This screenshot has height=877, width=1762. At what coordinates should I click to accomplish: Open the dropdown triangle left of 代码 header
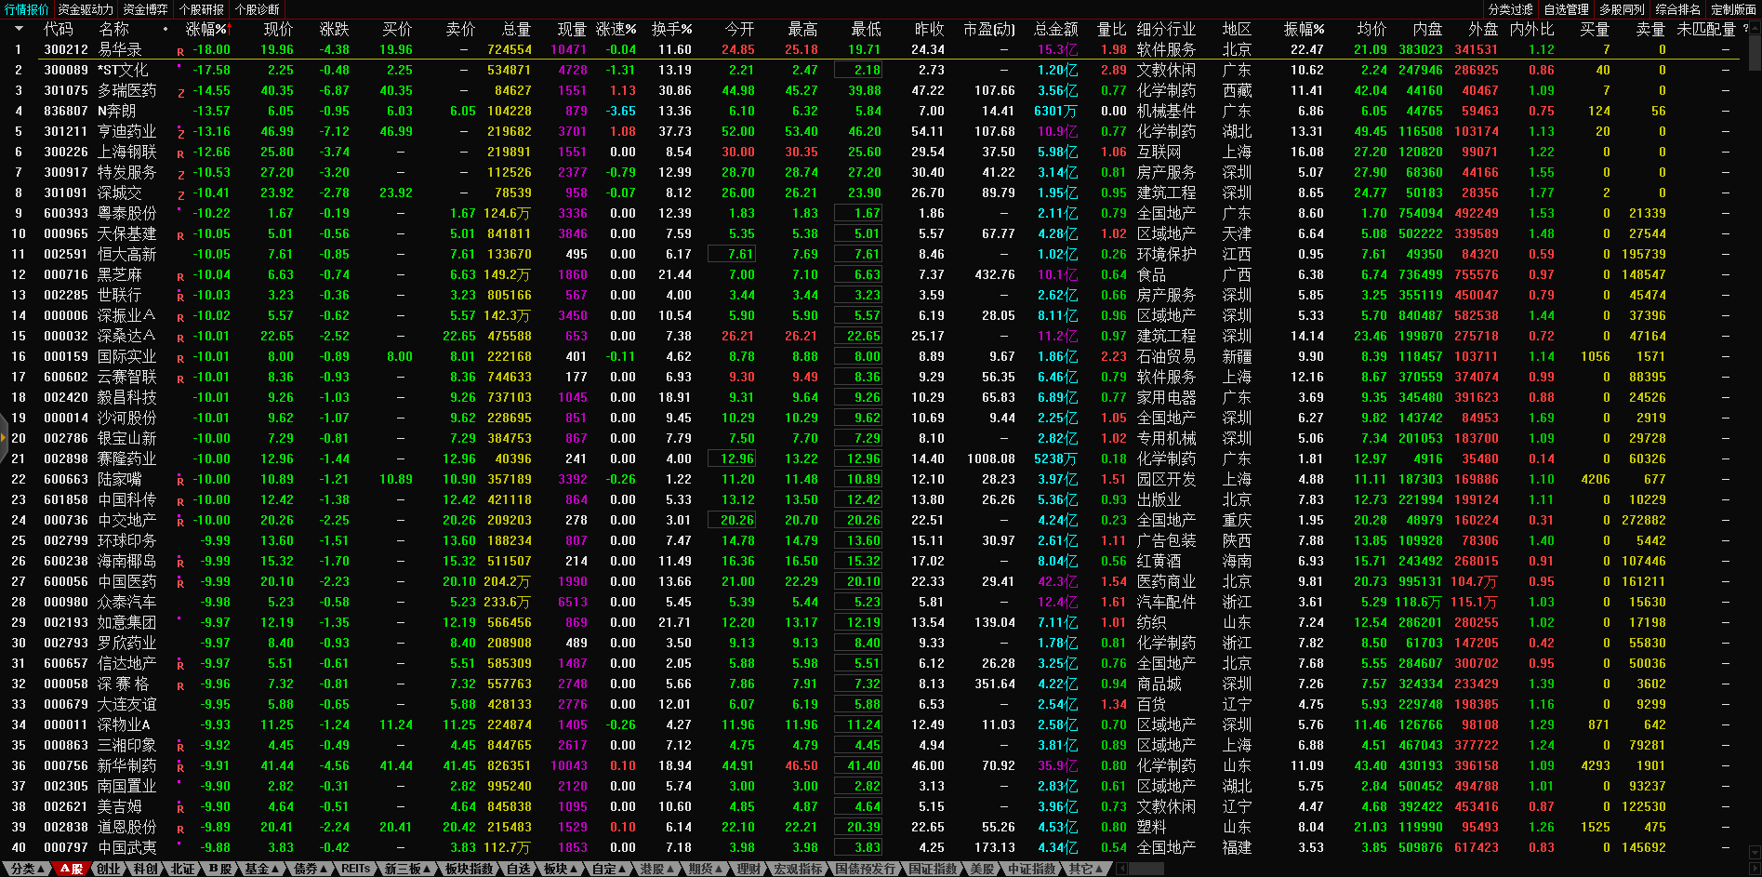pyautogui.click(x=19, y=29)
